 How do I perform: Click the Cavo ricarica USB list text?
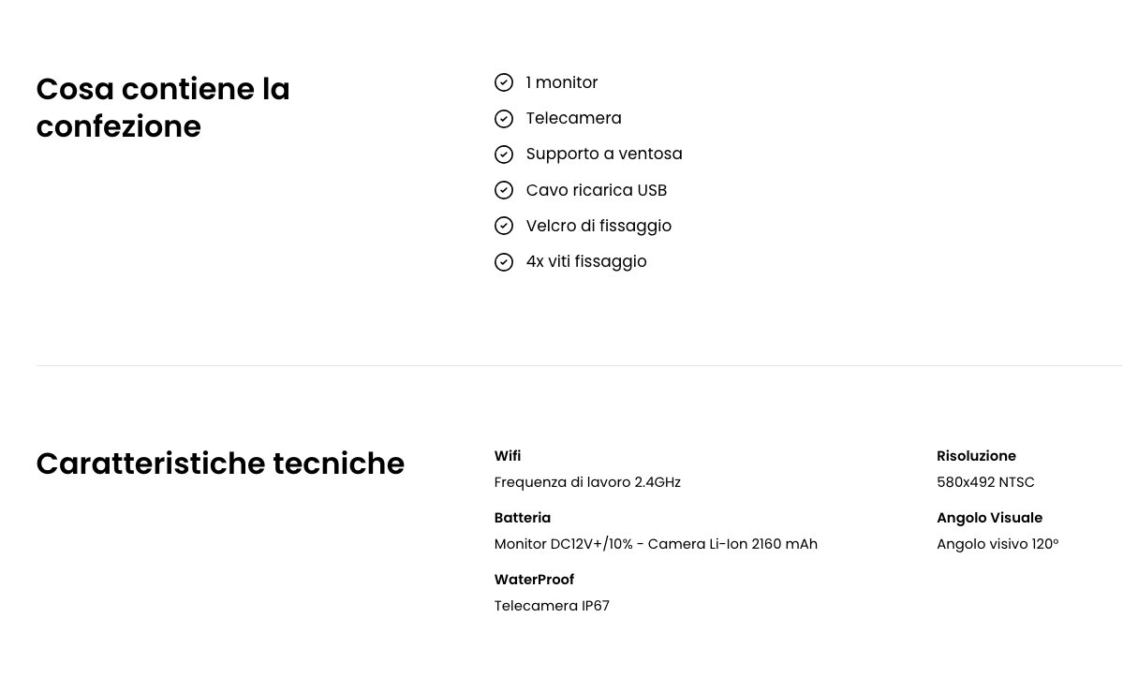tap(597, 190)
